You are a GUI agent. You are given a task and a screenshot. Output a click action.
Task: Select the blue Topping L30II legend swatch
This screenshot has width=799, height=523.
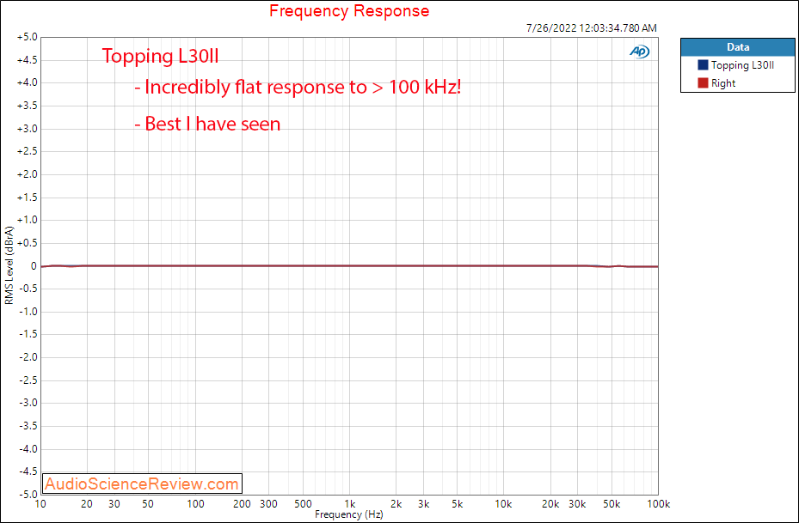click(x=704, y=65)
